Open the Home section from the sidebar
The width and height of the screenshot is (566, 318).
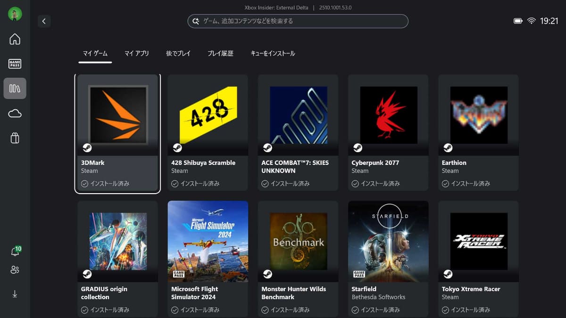pos(15,39)
